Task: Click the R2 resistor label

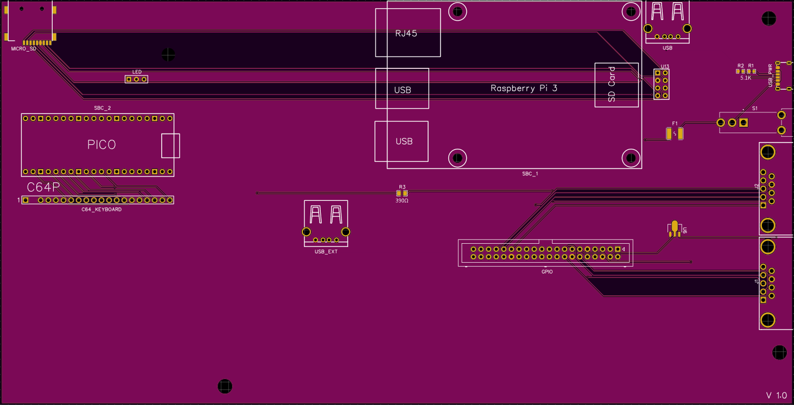Action: click(x=740, y=66)
